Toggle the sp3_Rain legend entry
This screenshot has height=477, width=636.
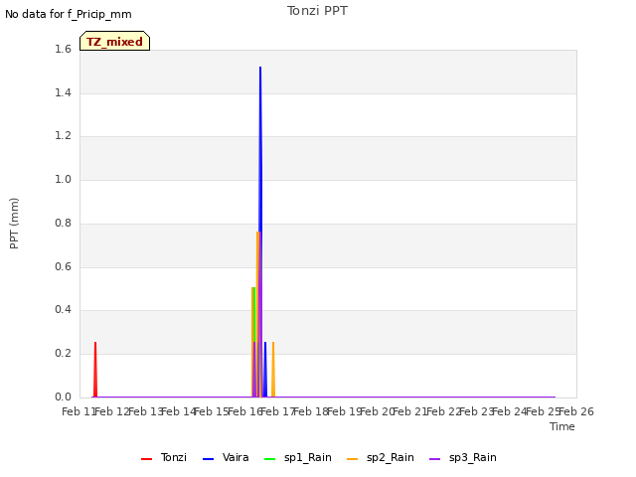pos(463,458)
